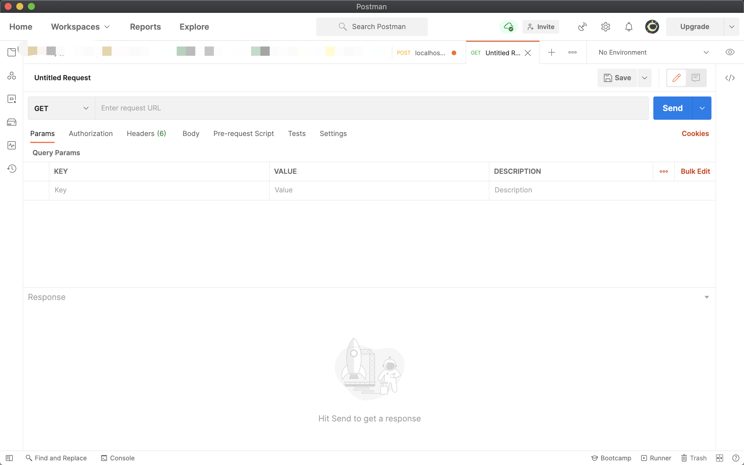Open the Collections sidebar panel
Viewport: 744px width, 465px height.
12,52
